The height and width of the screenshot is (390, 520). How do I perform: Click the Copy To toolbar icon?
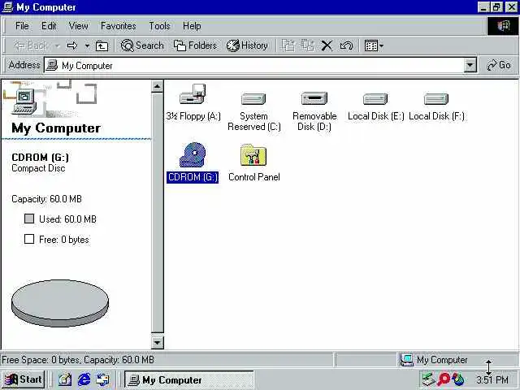(307, 45)
